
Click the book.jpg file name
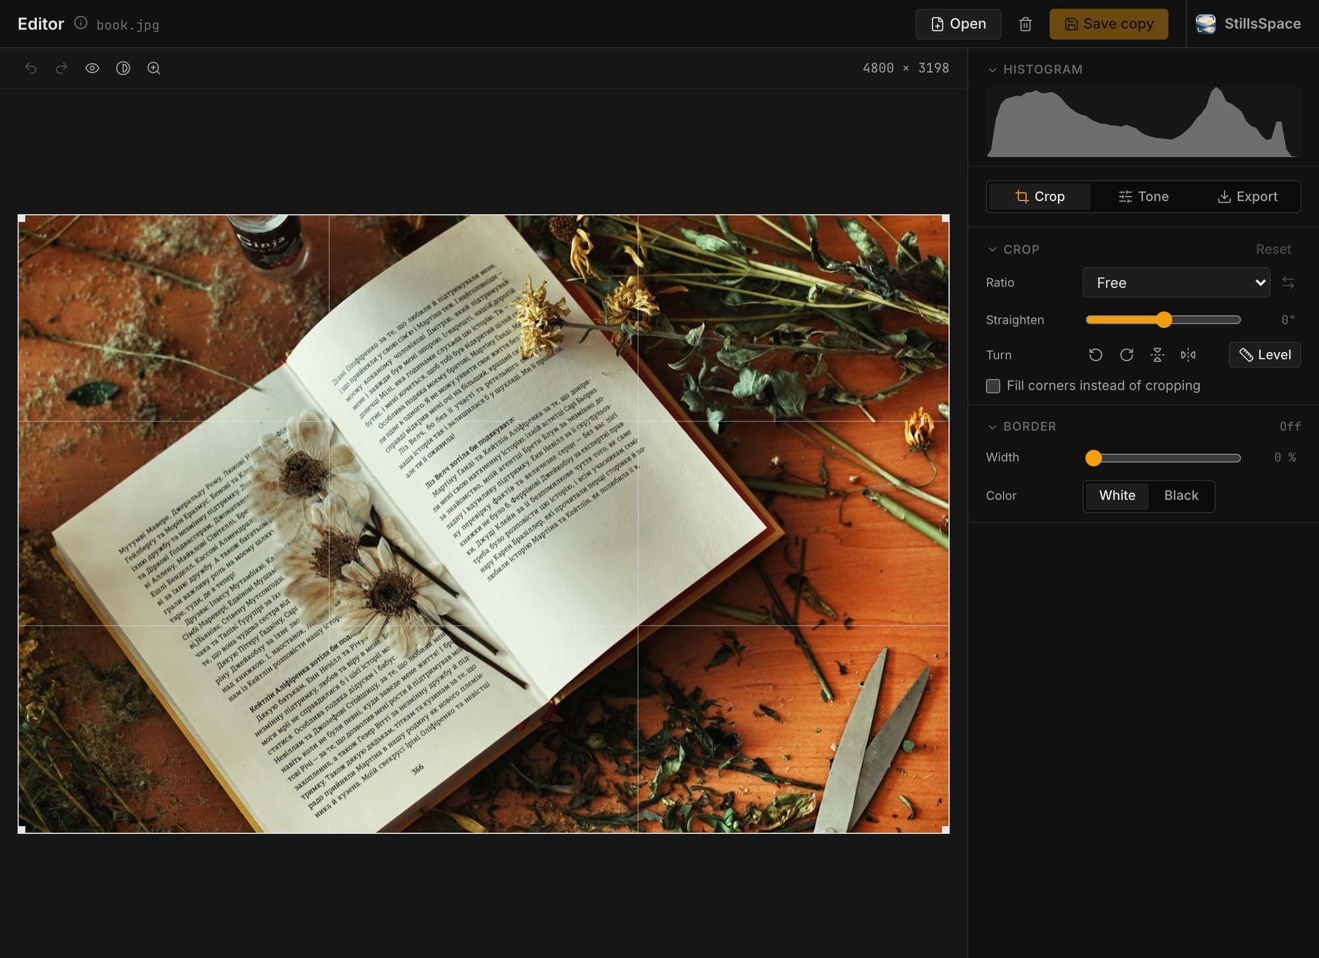pyautogui.click(x=128, y=25)
